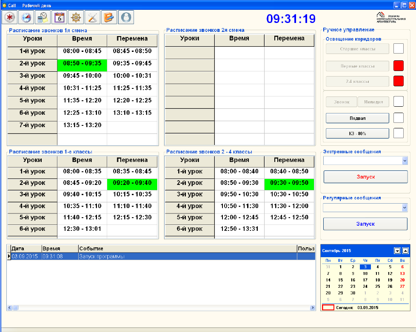Toggle the indicator box next to КЗ - 80%

tap(399, 133)
